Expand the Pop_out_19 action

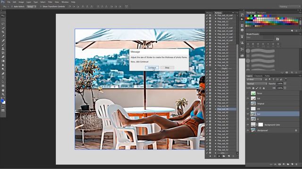coord(216,44)
